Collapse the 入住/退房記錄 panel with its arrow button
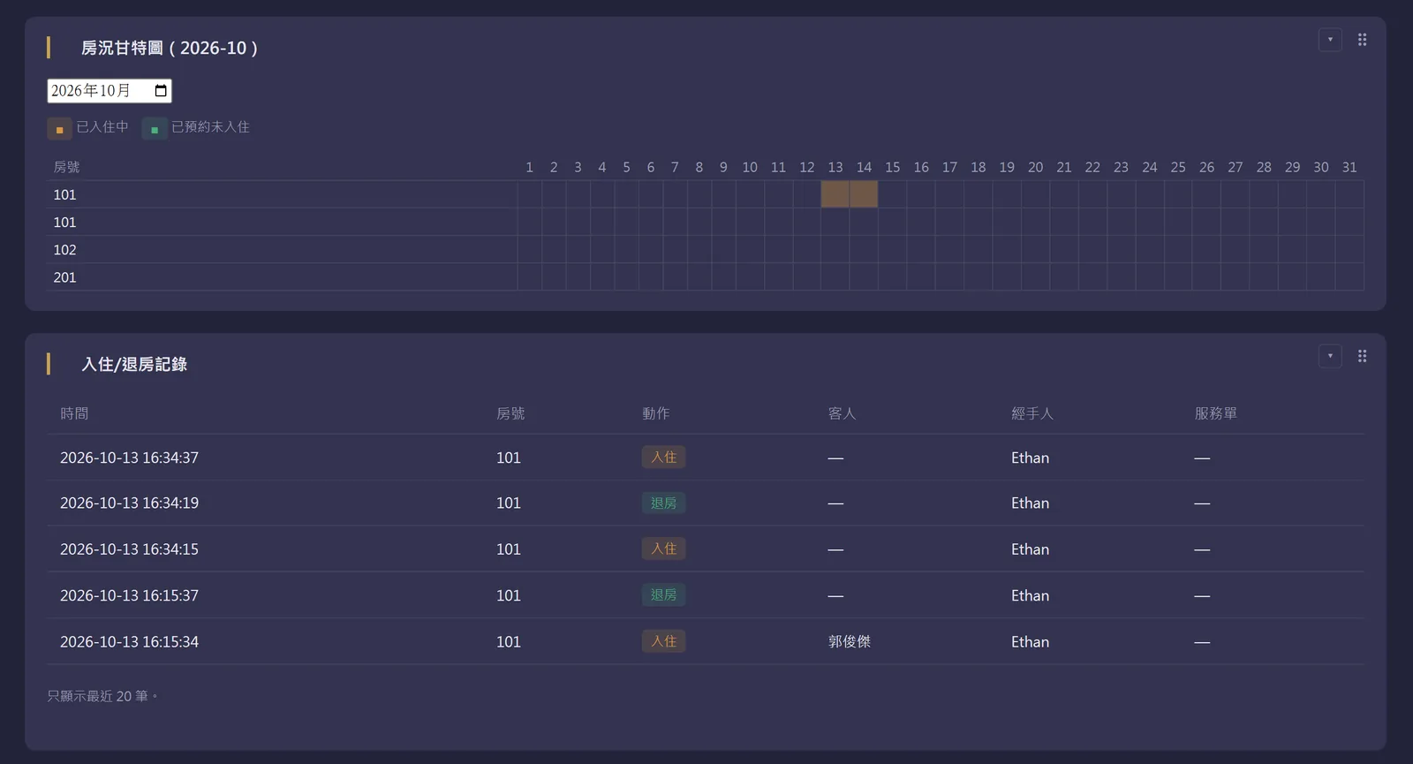This screenshot has width=1413, height=764. click(x=1330, y=356)
